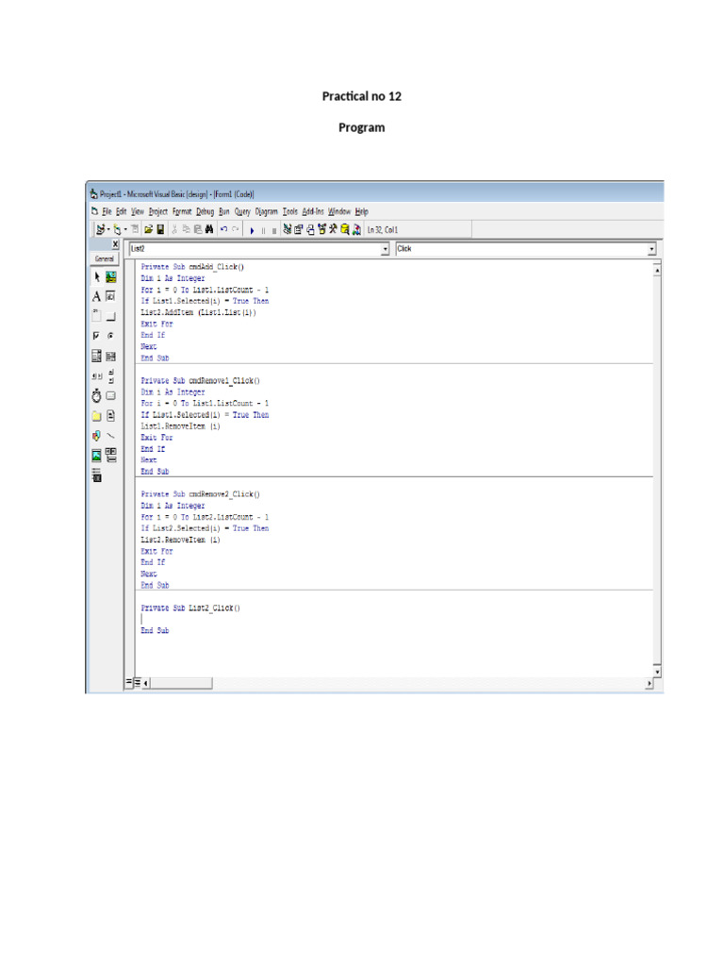The image size is (724, 966).
Task: Select the PictureBox control tool
Action: point(111,277)
